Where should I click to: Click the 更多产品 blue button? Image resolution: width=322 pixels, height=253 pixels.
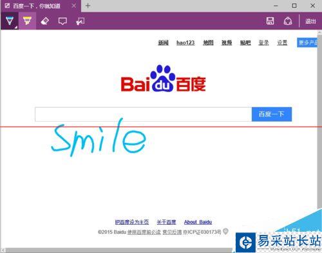pyautogui.click(x=307, y=42)
